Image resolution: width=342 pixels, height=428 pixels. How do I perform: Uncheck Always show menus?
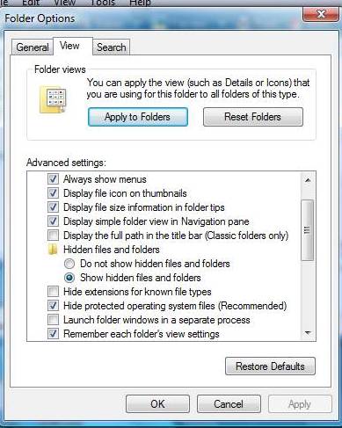point(53,179)
